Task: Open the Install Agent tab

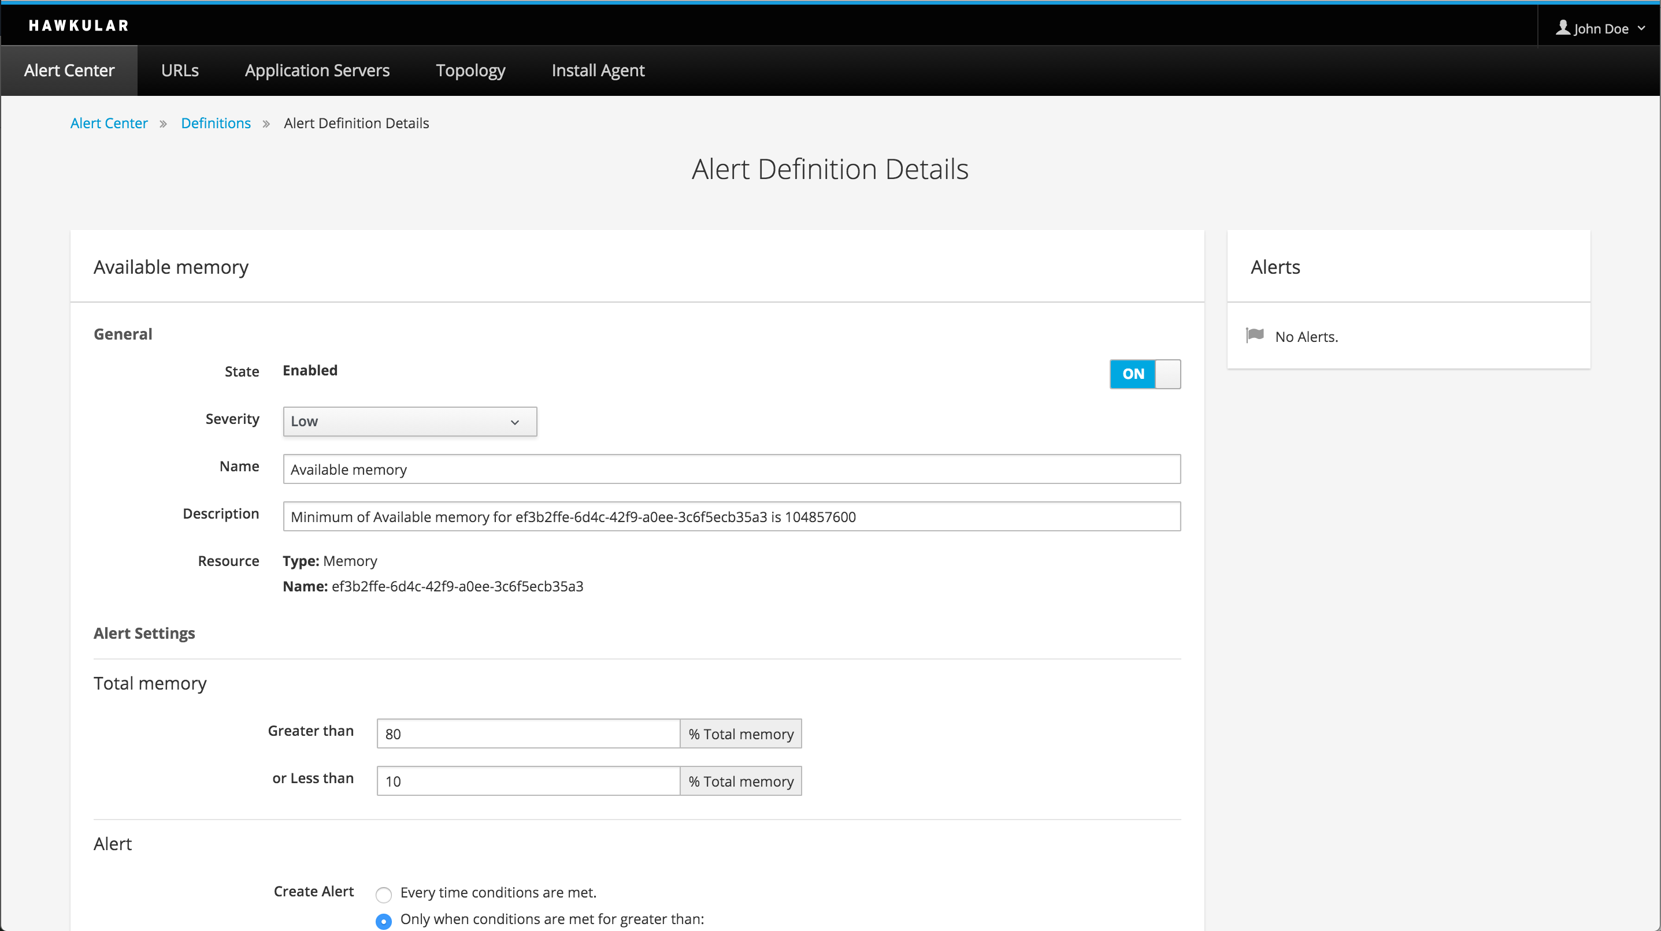Action: tap(598, 70)
